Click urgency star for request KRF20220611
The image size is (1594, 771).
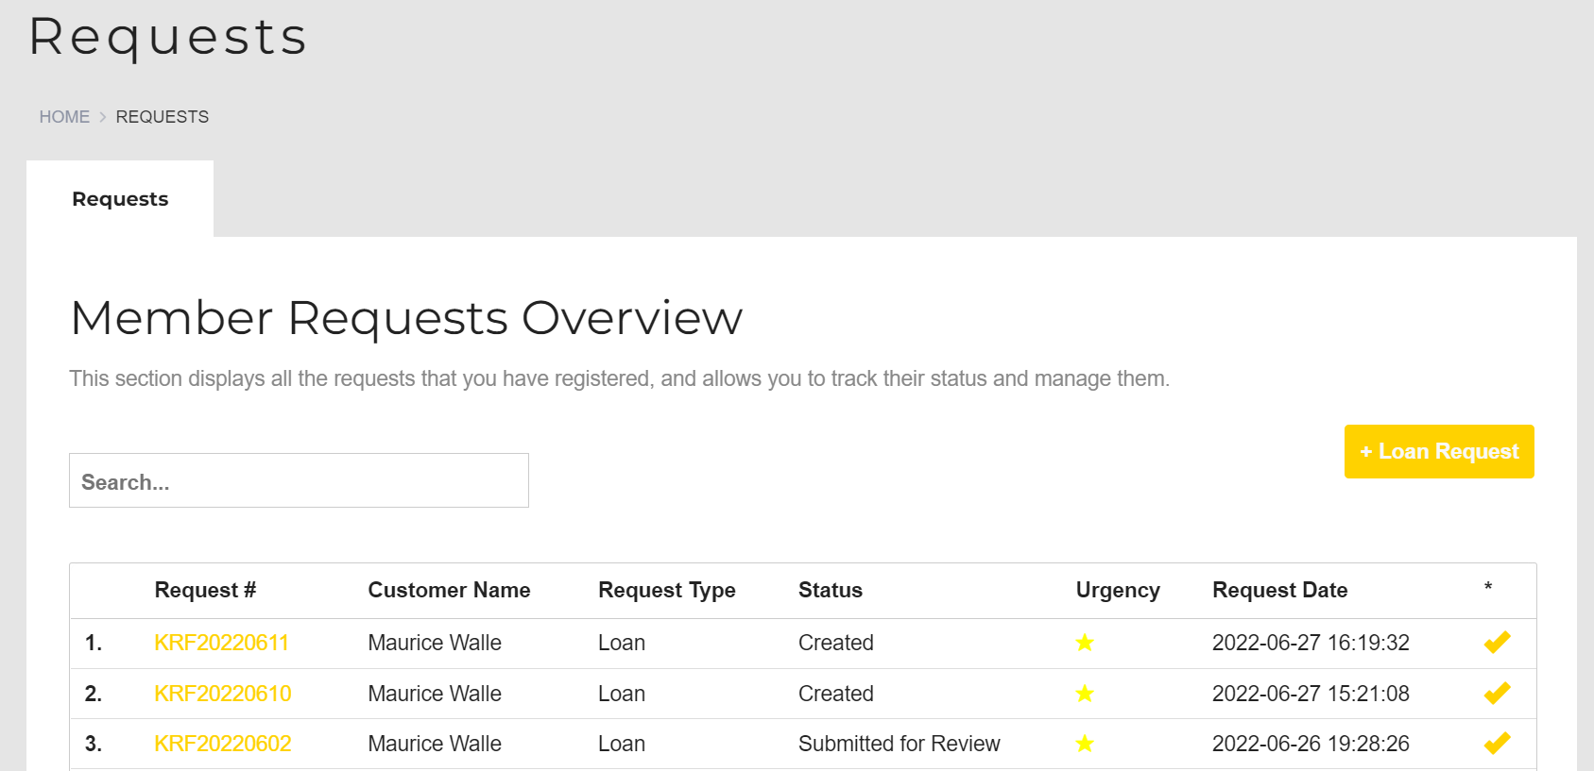point(1084,643)
